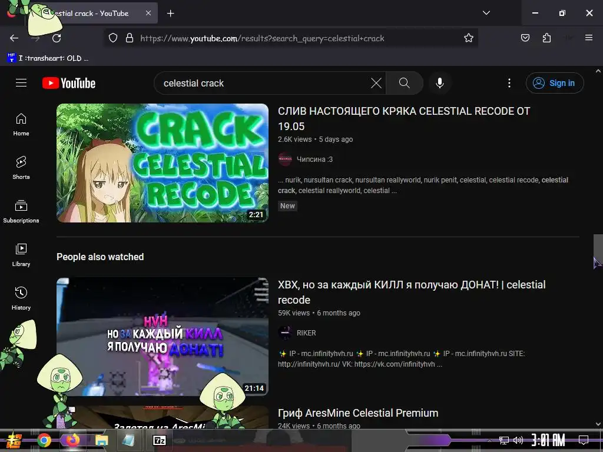Viewport: 603px width, 452px height.
Task: Open History in the sidebar
Action: [x=21, y=298]
